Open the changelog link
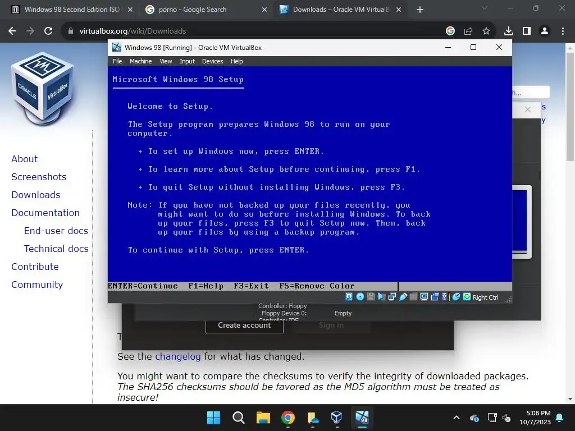The height and width of the screenshot is (431, 575). [x=178, y=356]
